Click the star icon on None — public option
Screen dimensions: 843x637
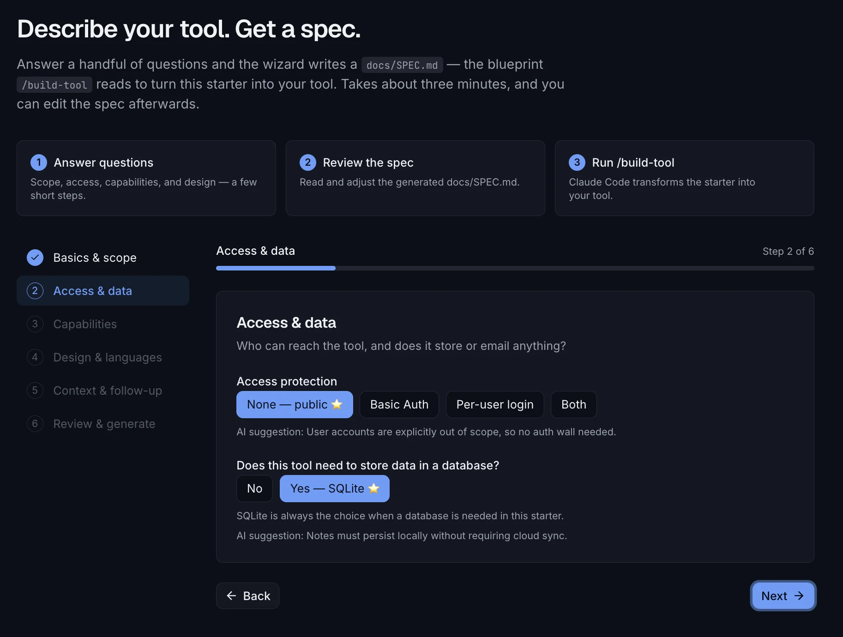coord(337,404)
